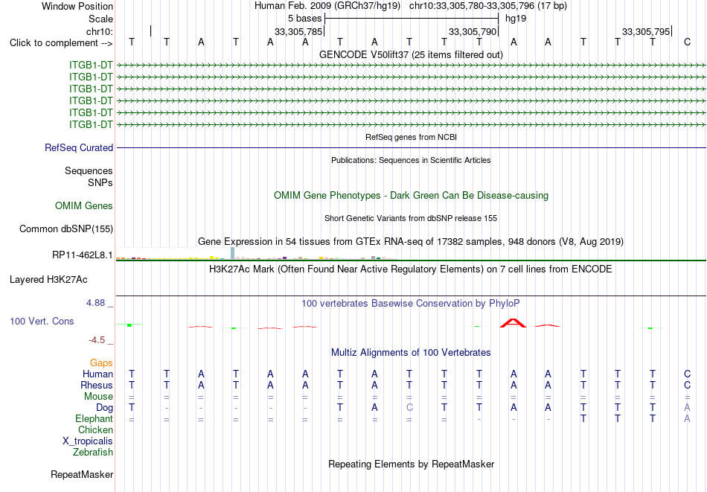The image size is (707, 492).
Task: Click the RepeatMasker track label
Action: tap(82, 475)
